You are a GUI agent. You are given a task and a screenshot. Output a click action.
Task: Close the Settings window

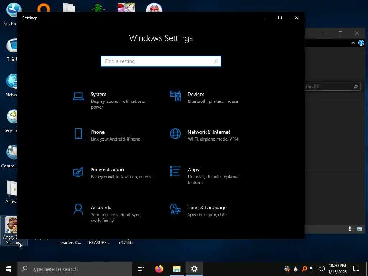point(296,18)
